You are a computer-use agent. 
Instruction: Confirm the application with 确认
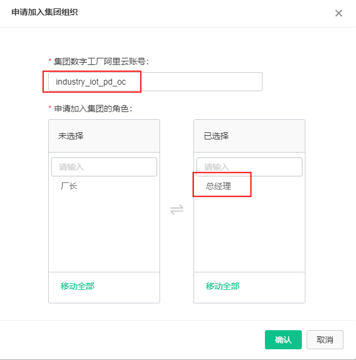point(283,340)
